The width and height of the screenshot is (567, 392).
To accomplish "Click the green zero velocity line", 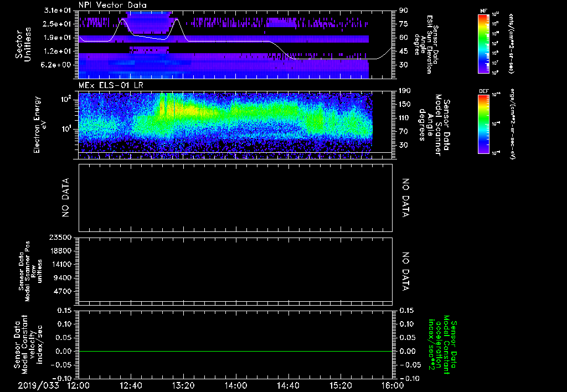I will (x=235, y=351).
